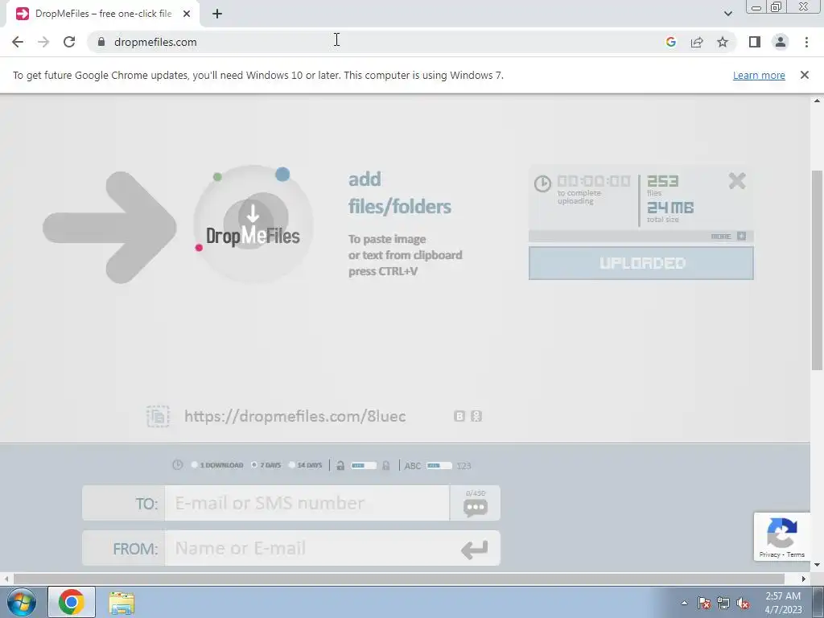824x618 pixels.
Task: Share link via VK 'B' icon
Action: pyautogui.click(x=459, y=416)
